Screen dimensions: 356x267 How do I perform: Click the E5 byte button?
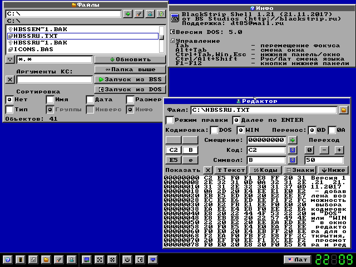[174, 160]
